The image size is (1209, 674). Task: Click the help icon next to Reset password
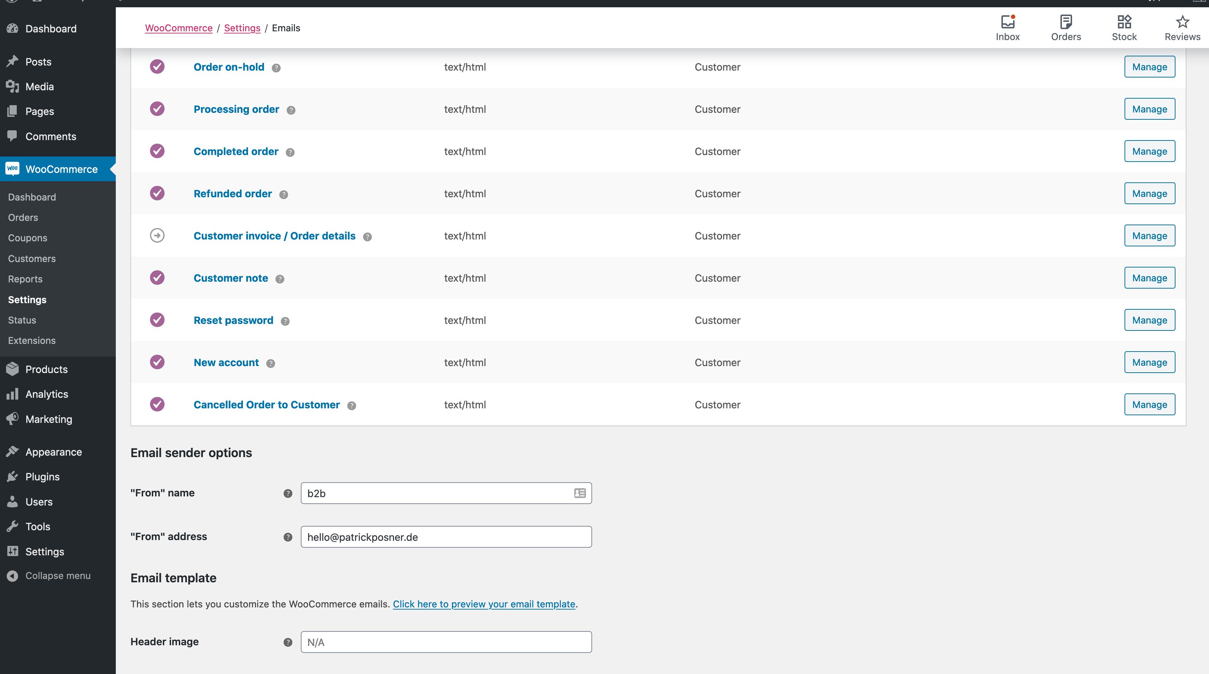point(285,321)
